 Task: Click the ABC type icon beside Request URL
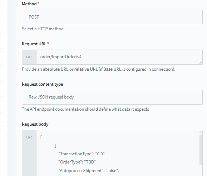(29, 57)
